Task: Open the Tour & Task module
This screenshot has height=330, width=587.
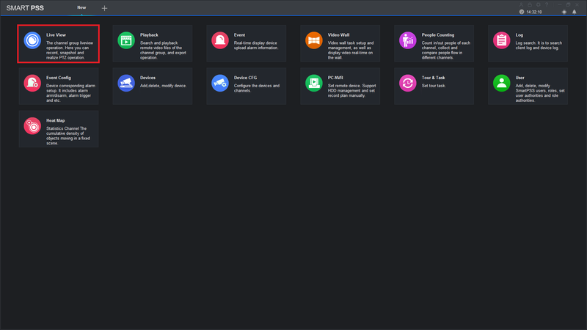Action: (434, 86)
